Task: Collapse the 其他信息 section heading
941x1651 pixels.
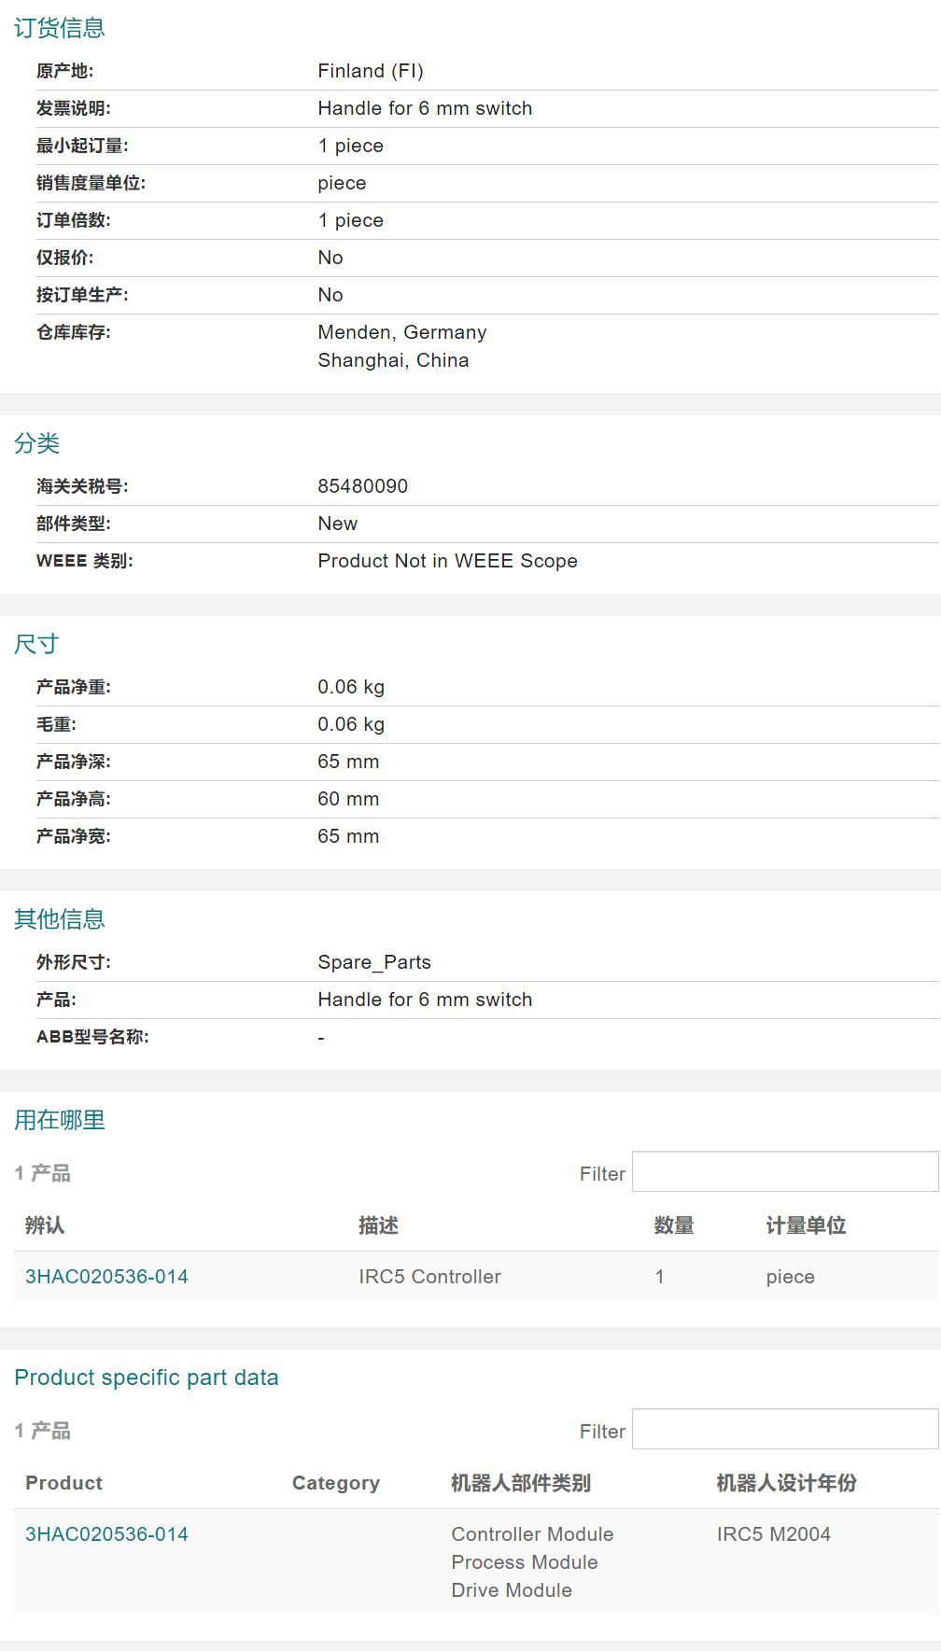Action: 60,919
